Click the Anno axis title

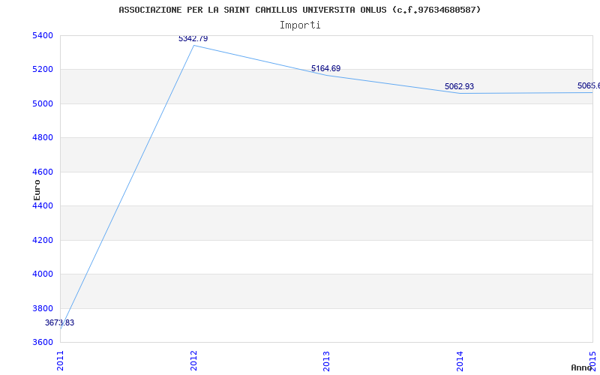pyautogui.click(x=582, y=367)
